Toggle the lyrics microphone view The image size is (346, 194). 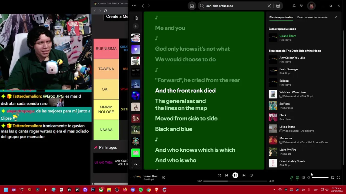click(291, 178)
